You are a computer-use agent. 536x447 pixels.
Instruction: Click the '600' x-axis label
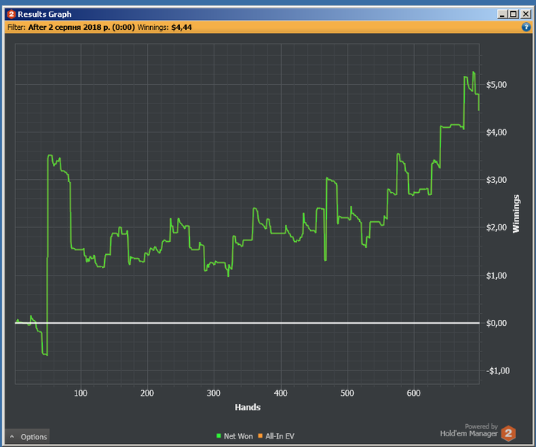(413, 393)
